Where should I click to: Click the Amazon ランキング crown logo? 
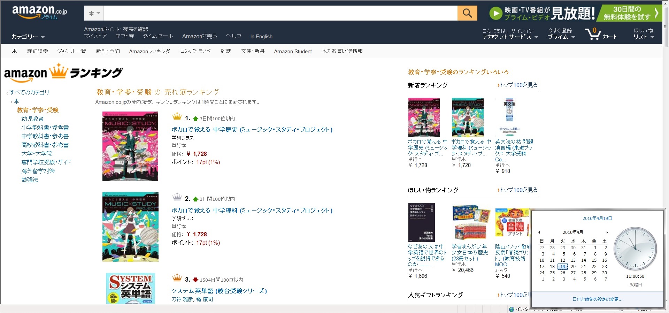(63, 72)
